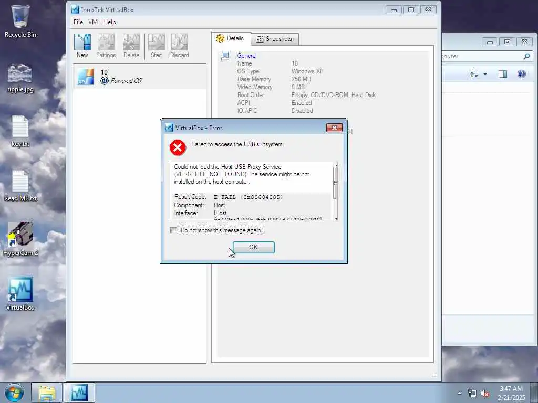Click the taskbar clock showing 3:47 AM
Image resolution: width=538 pixels, height=403 pixels.
pyautogui.click(x=511, y=393)
